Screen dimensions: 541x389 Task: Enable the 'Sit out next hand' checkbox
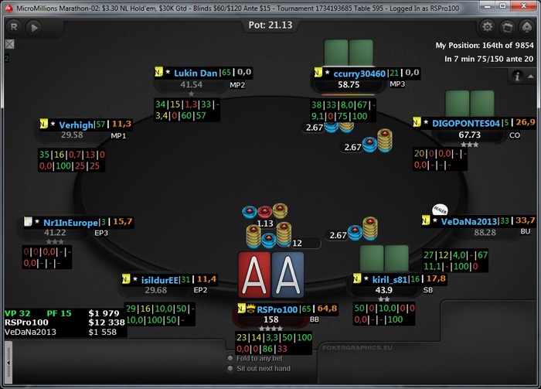click(x=230, y=369)
